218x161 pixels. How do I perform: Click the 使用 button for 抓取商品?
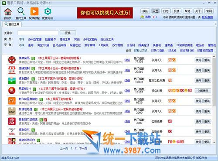(x=198, y=60)
